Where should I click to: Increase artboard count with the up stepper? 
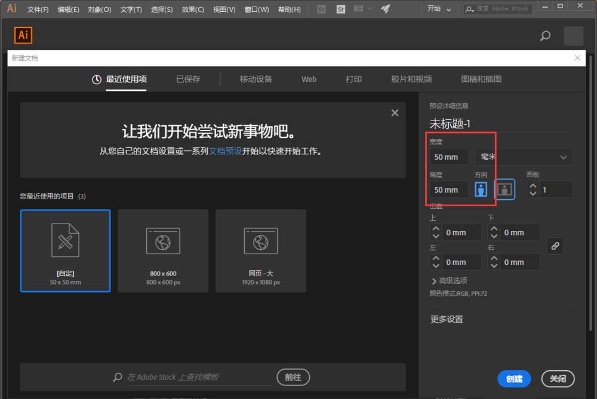(x=533, y=185)
